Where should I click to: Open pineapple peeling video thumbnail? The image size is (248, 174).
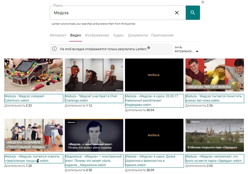[x=214, y=75]
